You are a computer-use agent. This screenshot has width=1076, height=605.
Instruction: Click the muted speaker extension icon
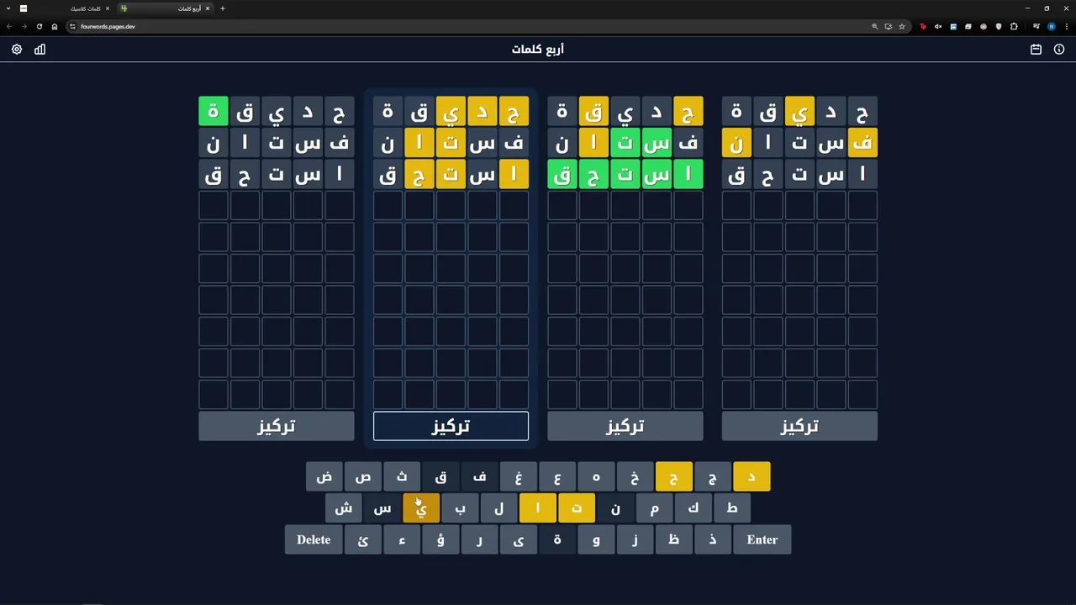click(938, 26)
